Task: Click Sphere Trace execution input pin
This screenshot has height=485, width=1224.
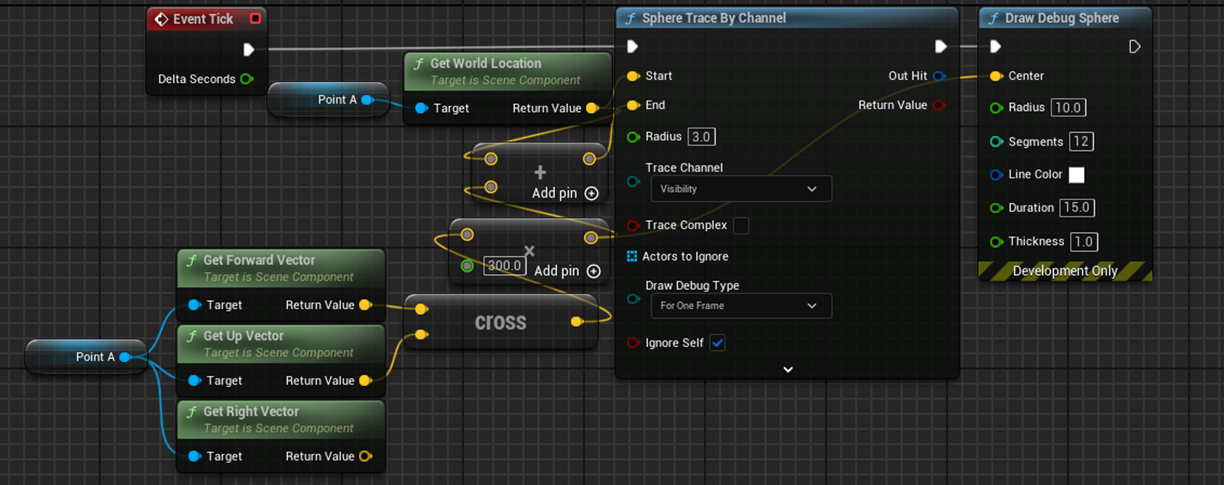Action: pyautogui.click(x=632, y=46)
